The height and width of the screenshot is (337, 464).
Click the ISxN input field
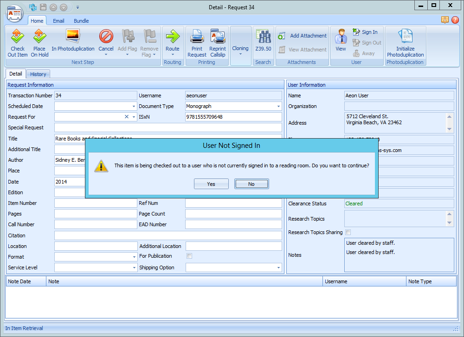coord(233,117)
